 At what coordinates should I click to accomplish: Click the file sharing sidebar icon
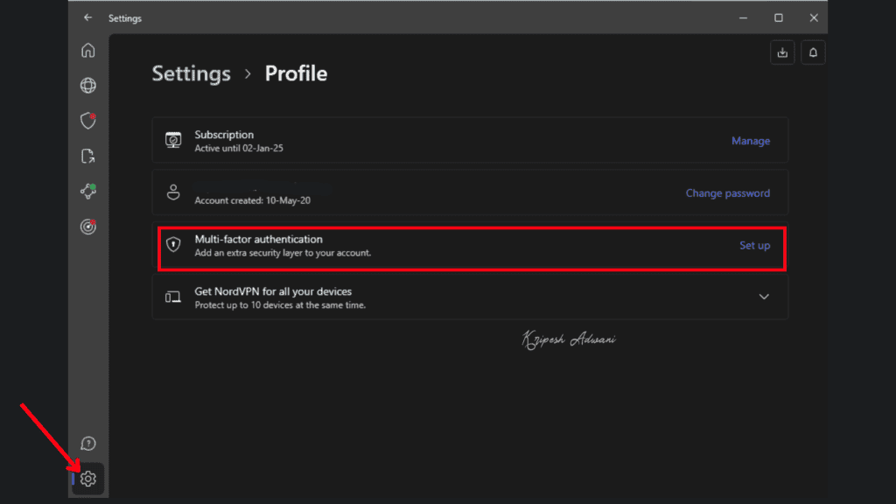[x=87, y=156]
